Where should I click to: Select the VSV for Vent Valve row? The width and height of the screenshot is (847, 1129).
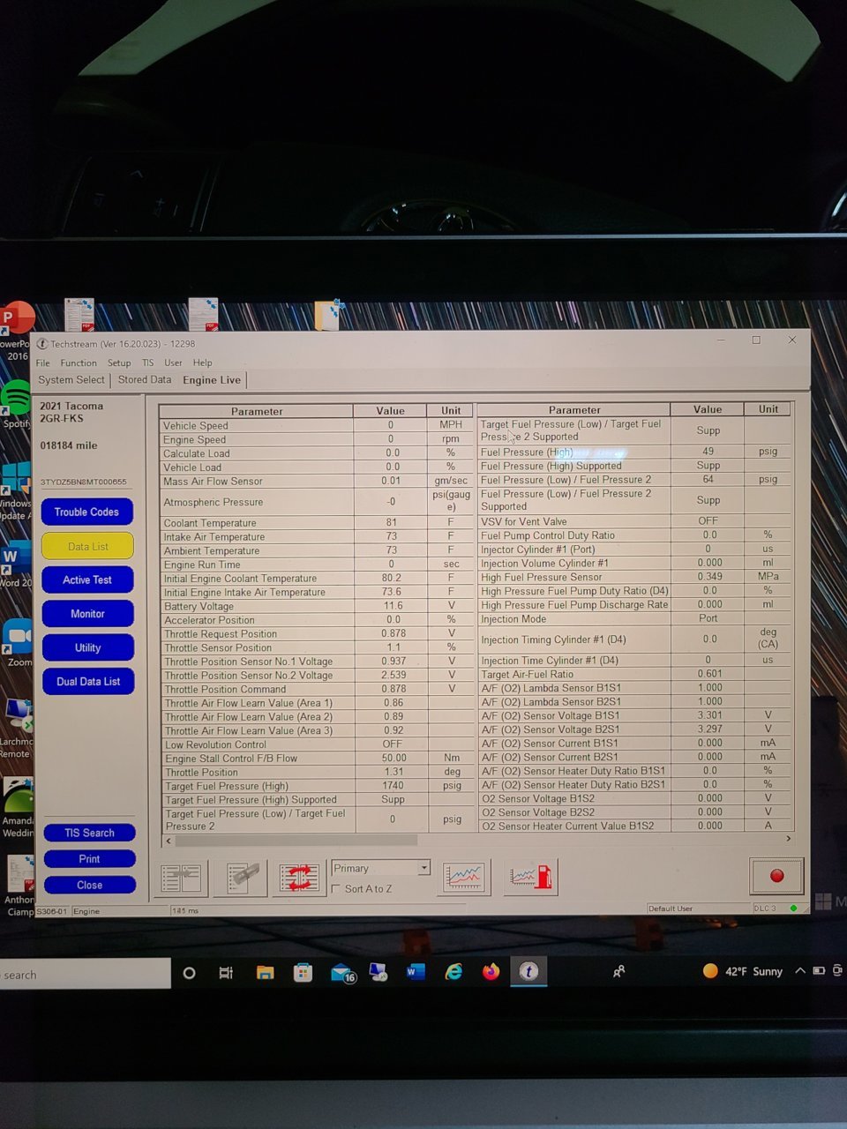(633, 521)
